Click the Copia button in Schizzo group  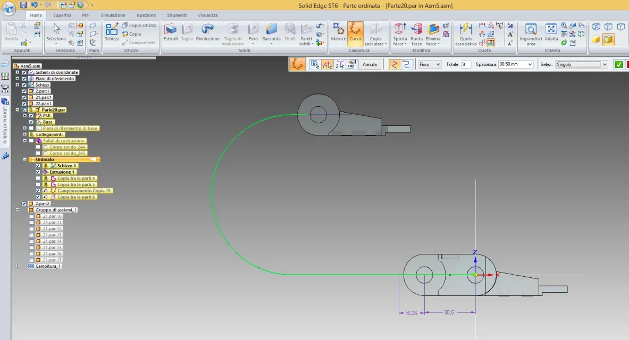coord(132,34)
